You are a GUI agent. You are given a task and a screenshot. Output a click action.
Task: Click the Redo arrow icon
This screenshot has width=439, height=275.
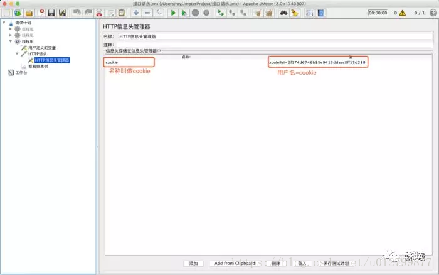[88, 13]
